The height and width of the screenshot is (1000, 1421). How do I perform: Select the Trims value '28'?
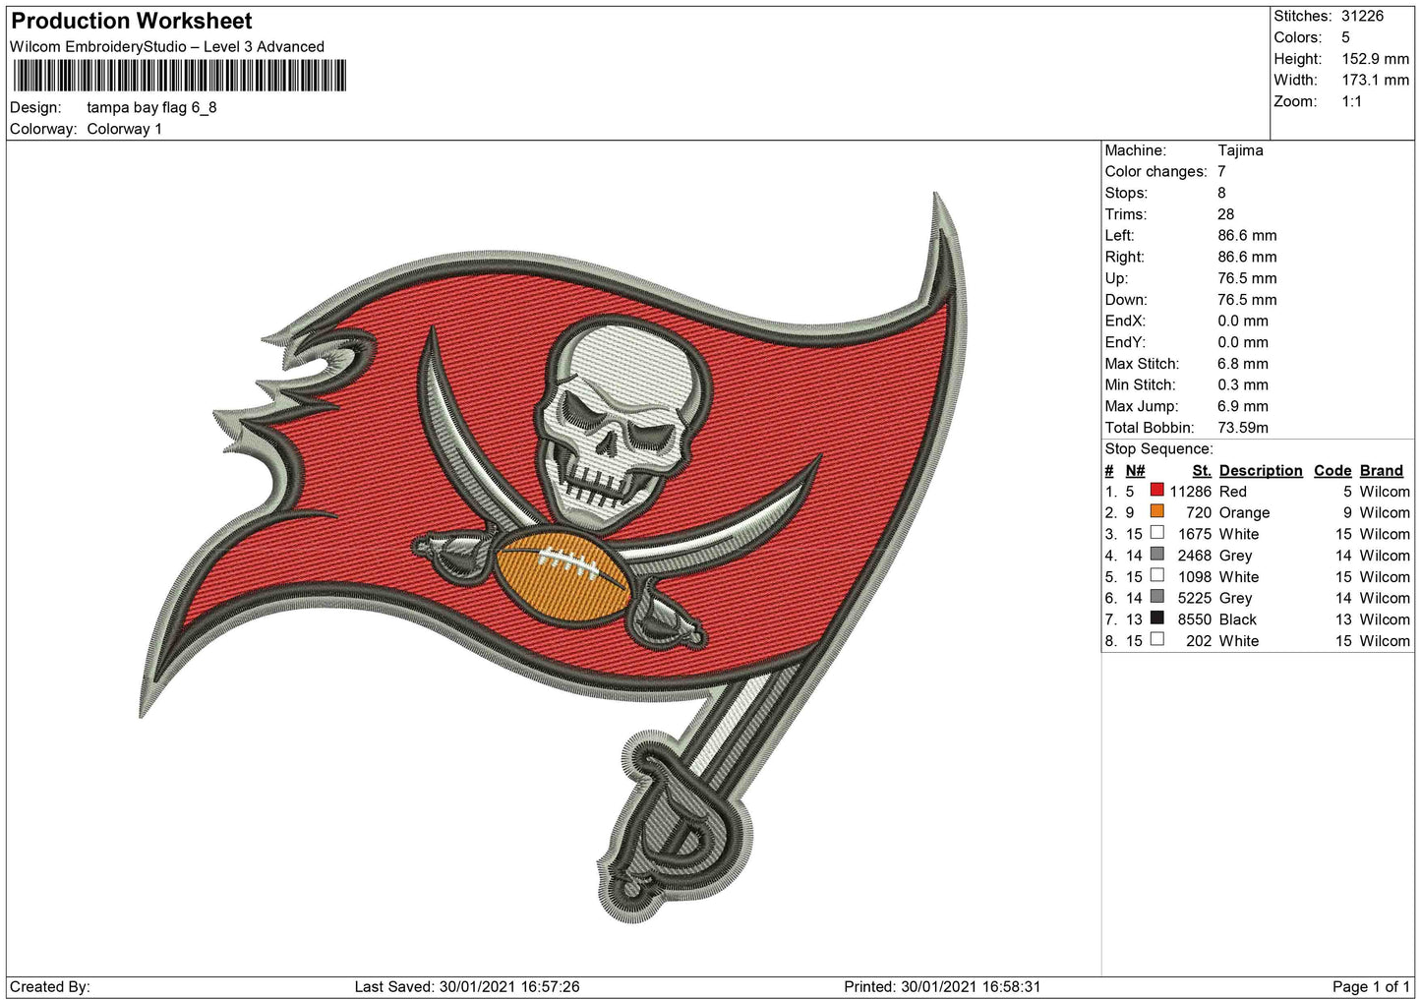click(1225, 214)
